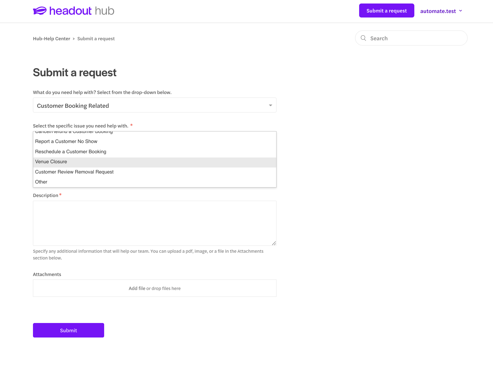
Task: Open the Hub-Help Center breadcrumb link
Action: pyautogui.click(x=51, y=39)
